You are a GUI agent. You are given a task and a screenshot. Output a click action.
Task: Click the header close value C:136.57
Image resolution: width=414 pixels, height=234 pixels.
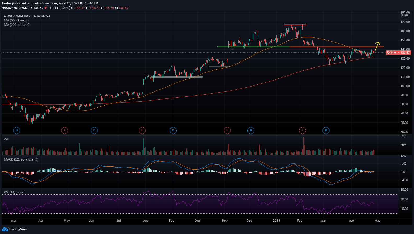pos(122,8)
